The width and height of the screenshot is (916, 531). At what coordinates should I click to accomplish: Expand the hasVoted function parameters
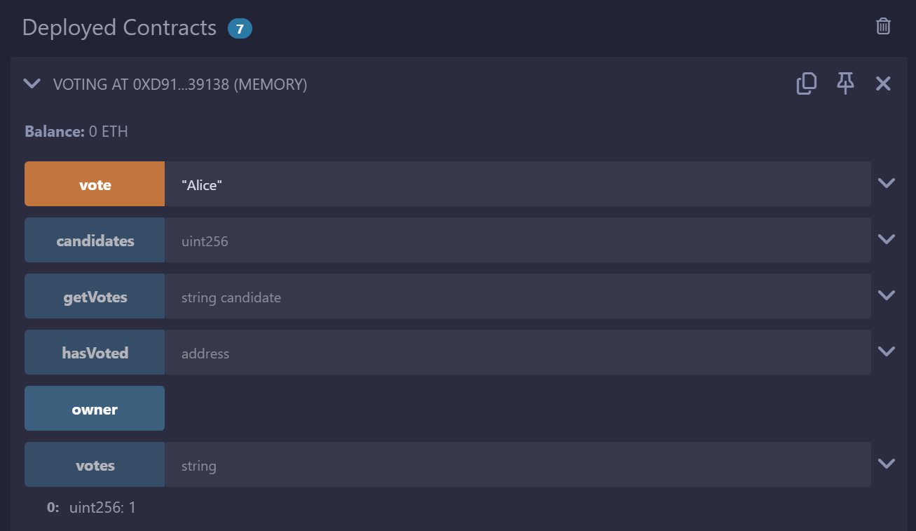[887, 352]
